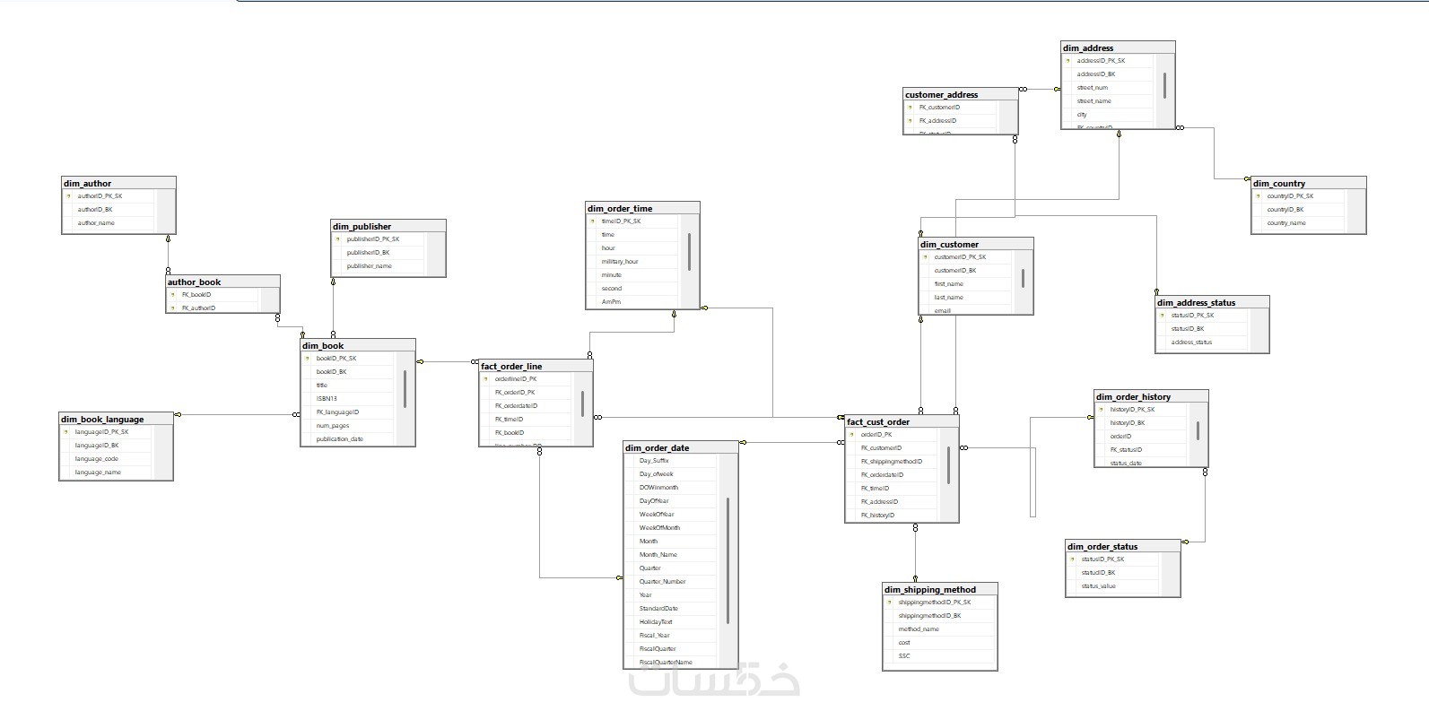
Task: Click the key icon next to timeID_PK_SK
Action: click(x=592, y=221)
